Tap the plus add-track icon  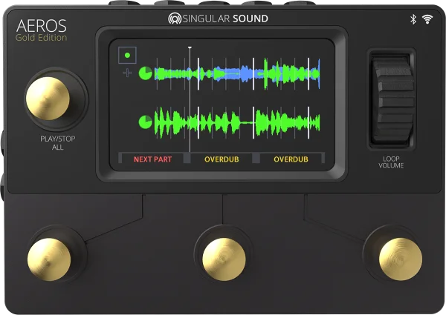[127, 73]
